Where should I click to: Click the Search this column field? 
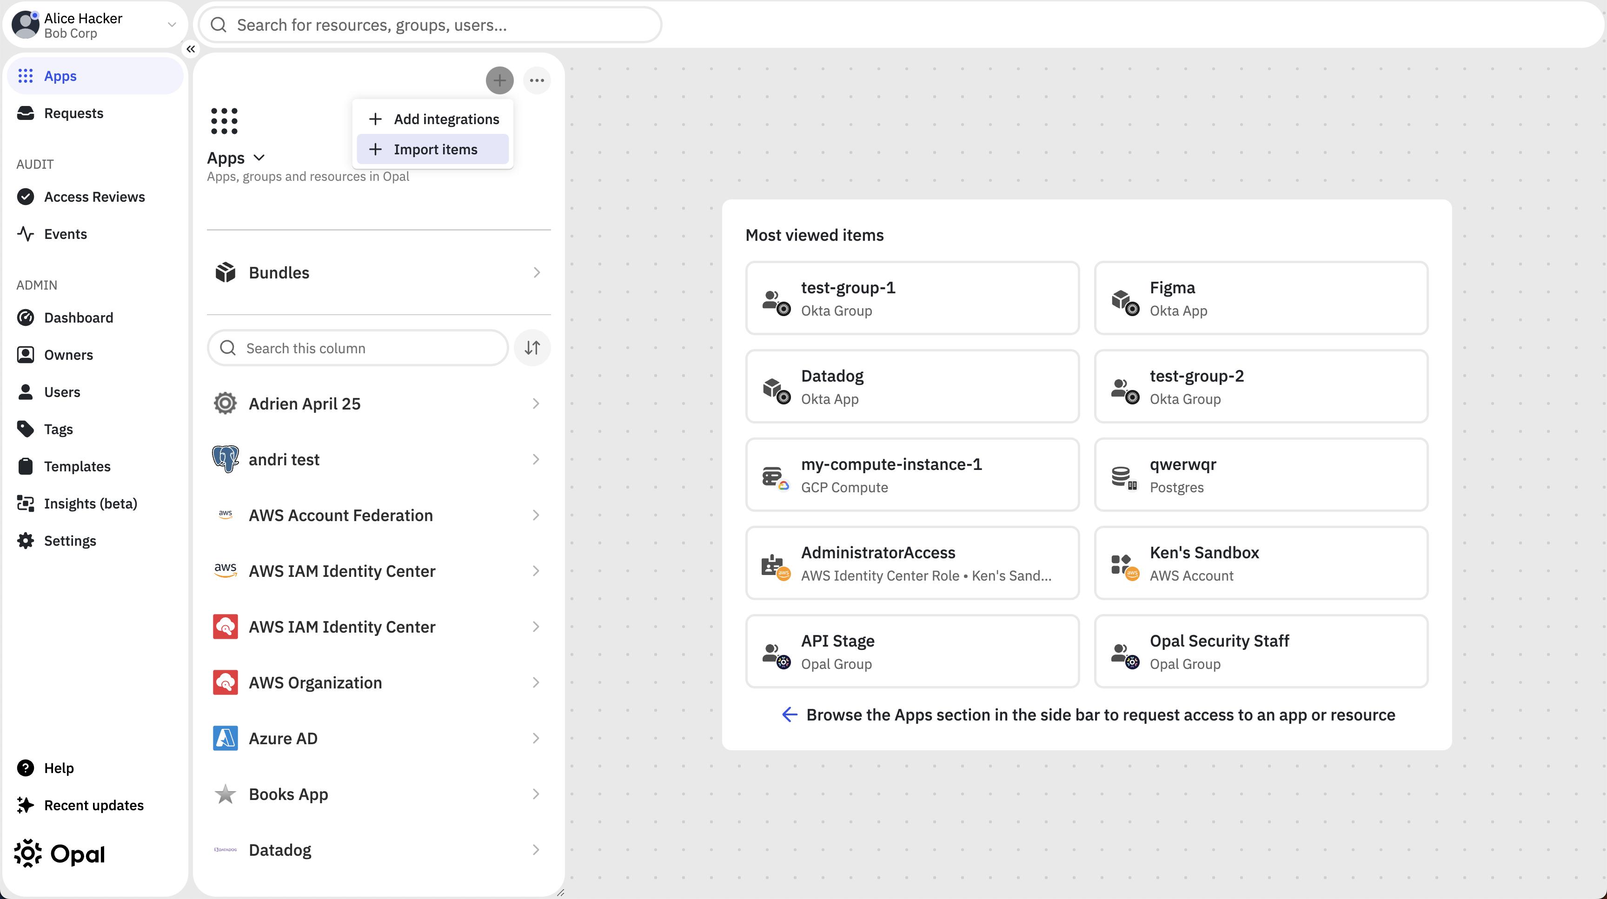coord(358,348)
